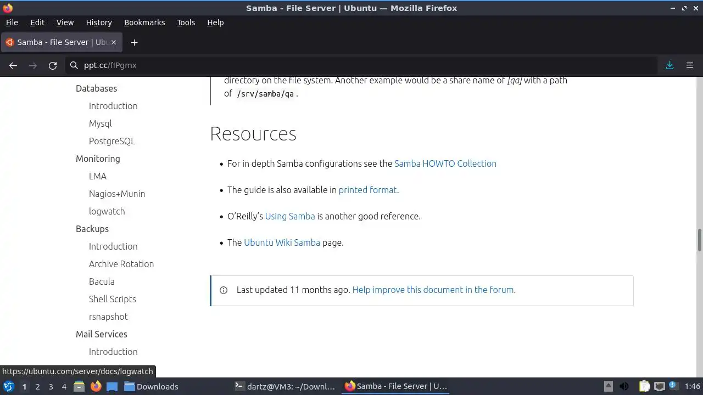
Task: Click Help improve this document in the forum
Action: [x=433, y=290]
